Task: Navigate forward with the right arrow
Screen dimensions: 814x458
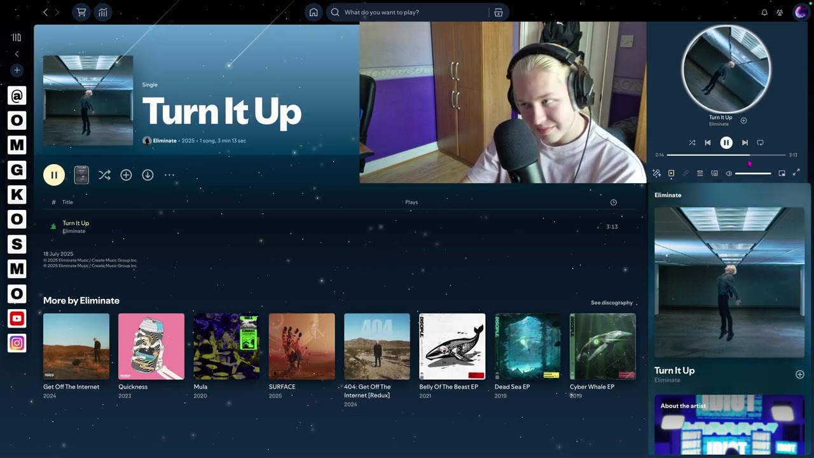Action: (x=57, y=12)
